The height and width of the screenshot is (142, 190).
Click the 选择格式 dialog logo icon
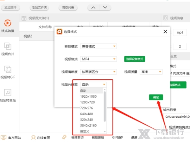tap(60, 32)
